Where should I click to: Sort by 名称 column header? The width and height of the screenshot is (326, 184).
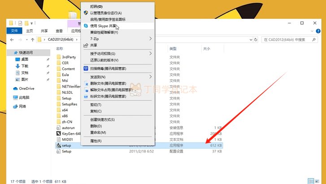[x=60, y=49]
